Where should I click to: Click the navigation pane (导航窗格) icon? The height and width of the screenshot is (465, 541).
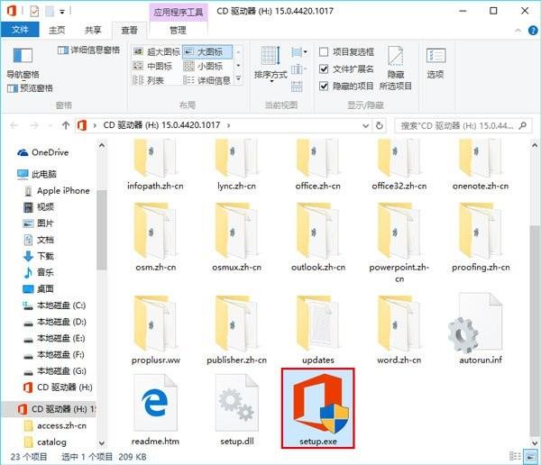click(x=23, y=56)
